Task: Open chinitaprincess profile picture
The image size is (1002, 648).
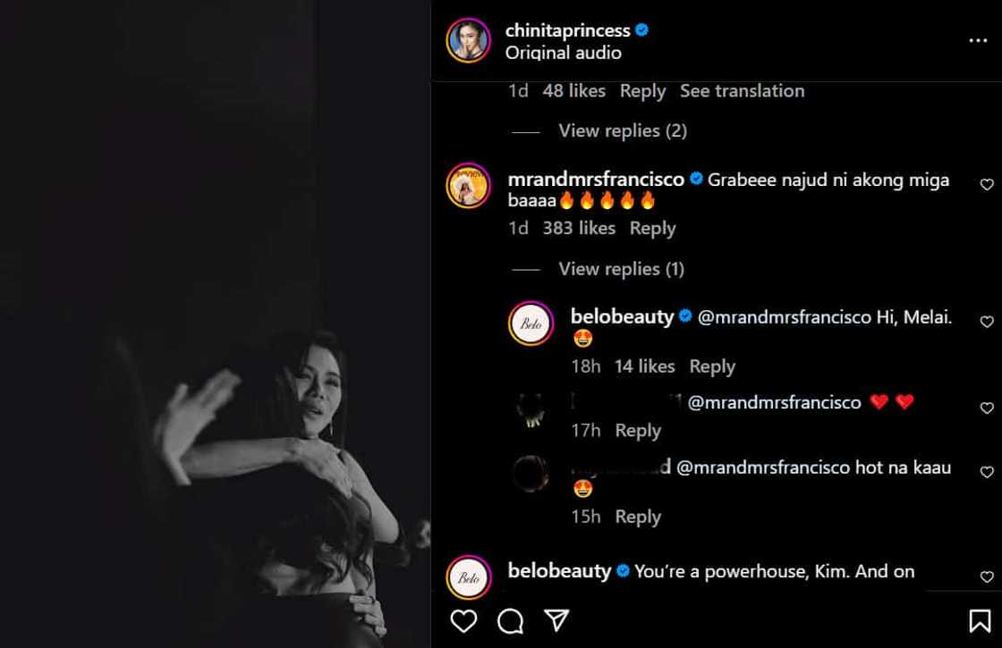Action: point(469,41)
